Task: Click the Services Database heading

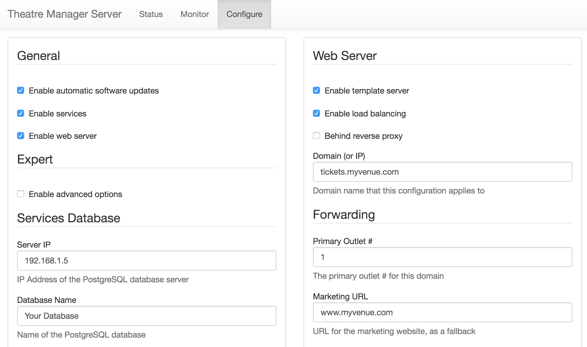Action: [69, 218]
